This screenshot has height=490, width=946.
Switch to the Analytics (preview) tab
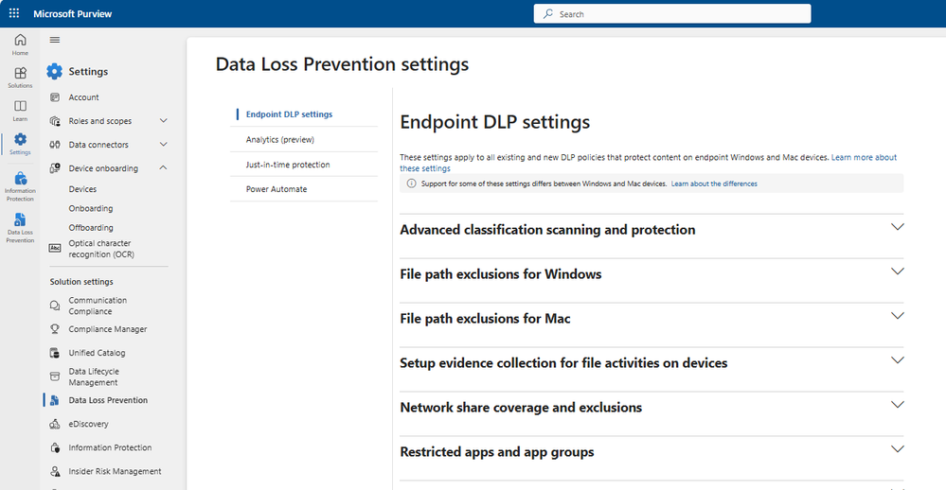tap(279, 139)
